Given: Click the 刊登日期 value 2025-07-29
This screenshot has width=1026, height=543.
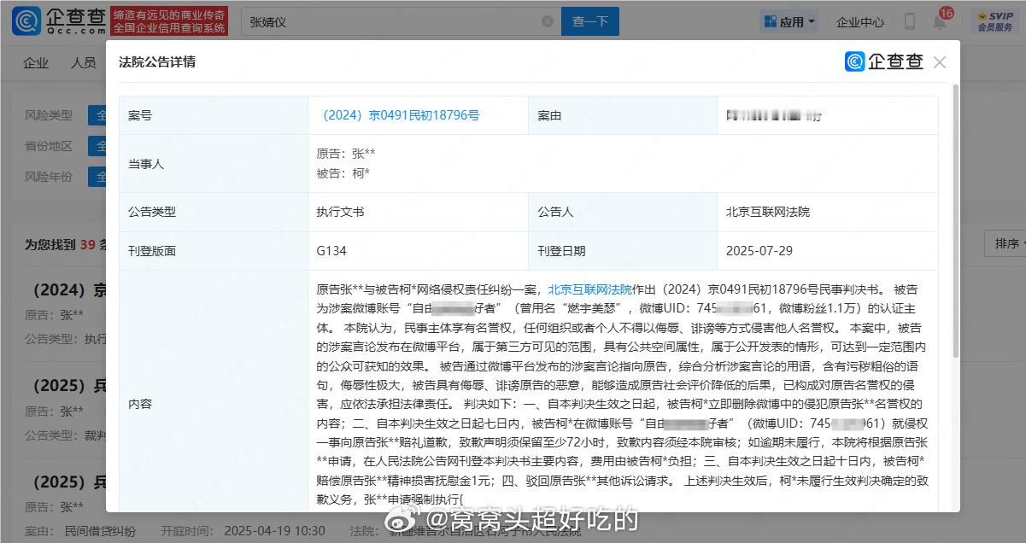Looking at the screenshot, I should tap(759, 251).
